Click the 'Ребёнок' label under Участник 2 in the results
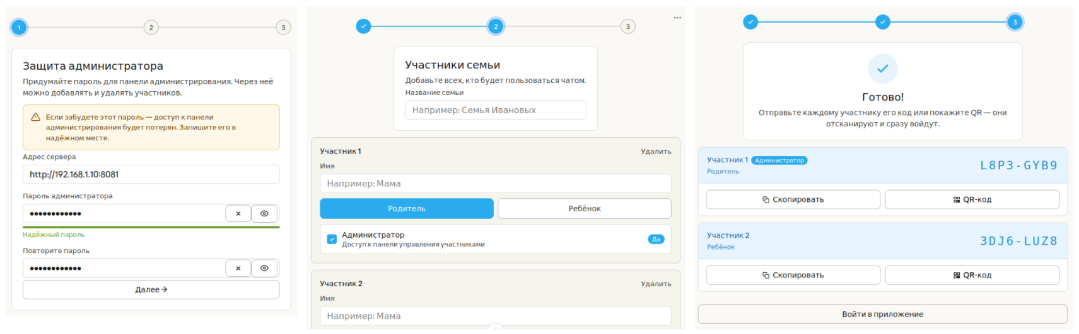 (721, 247)
